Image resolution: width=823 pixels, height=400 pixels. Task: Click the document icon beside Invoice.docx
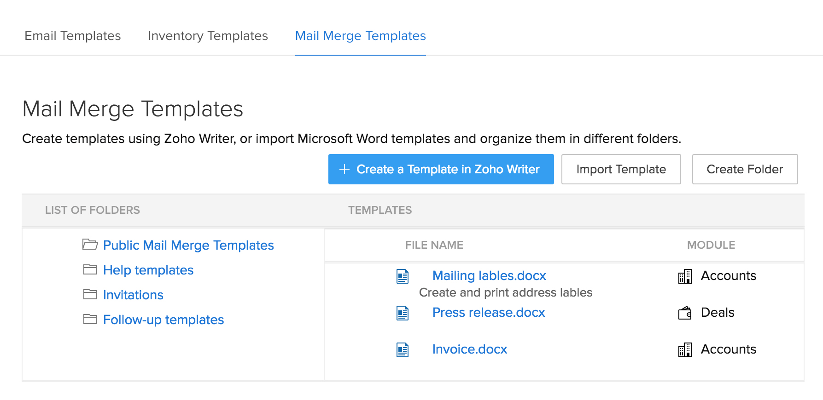(403, 350)
